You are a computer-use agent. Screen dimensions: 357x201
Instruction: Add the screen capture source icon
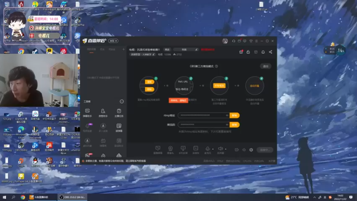(x=158, y=150)
